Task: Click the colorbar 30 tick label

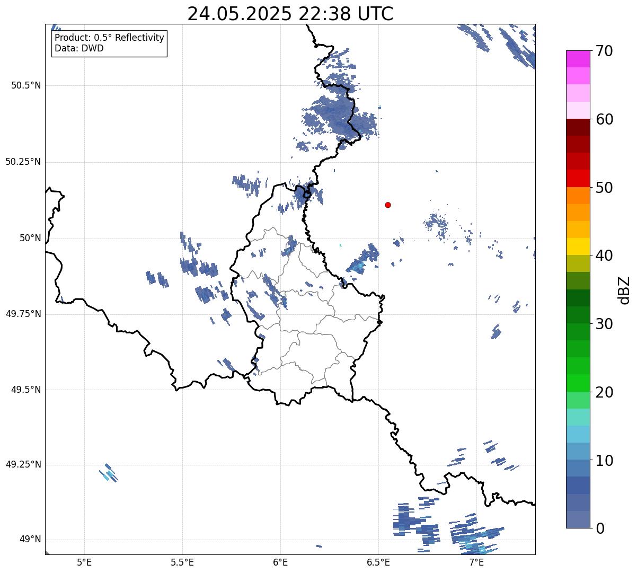Action: click(604, 324)
